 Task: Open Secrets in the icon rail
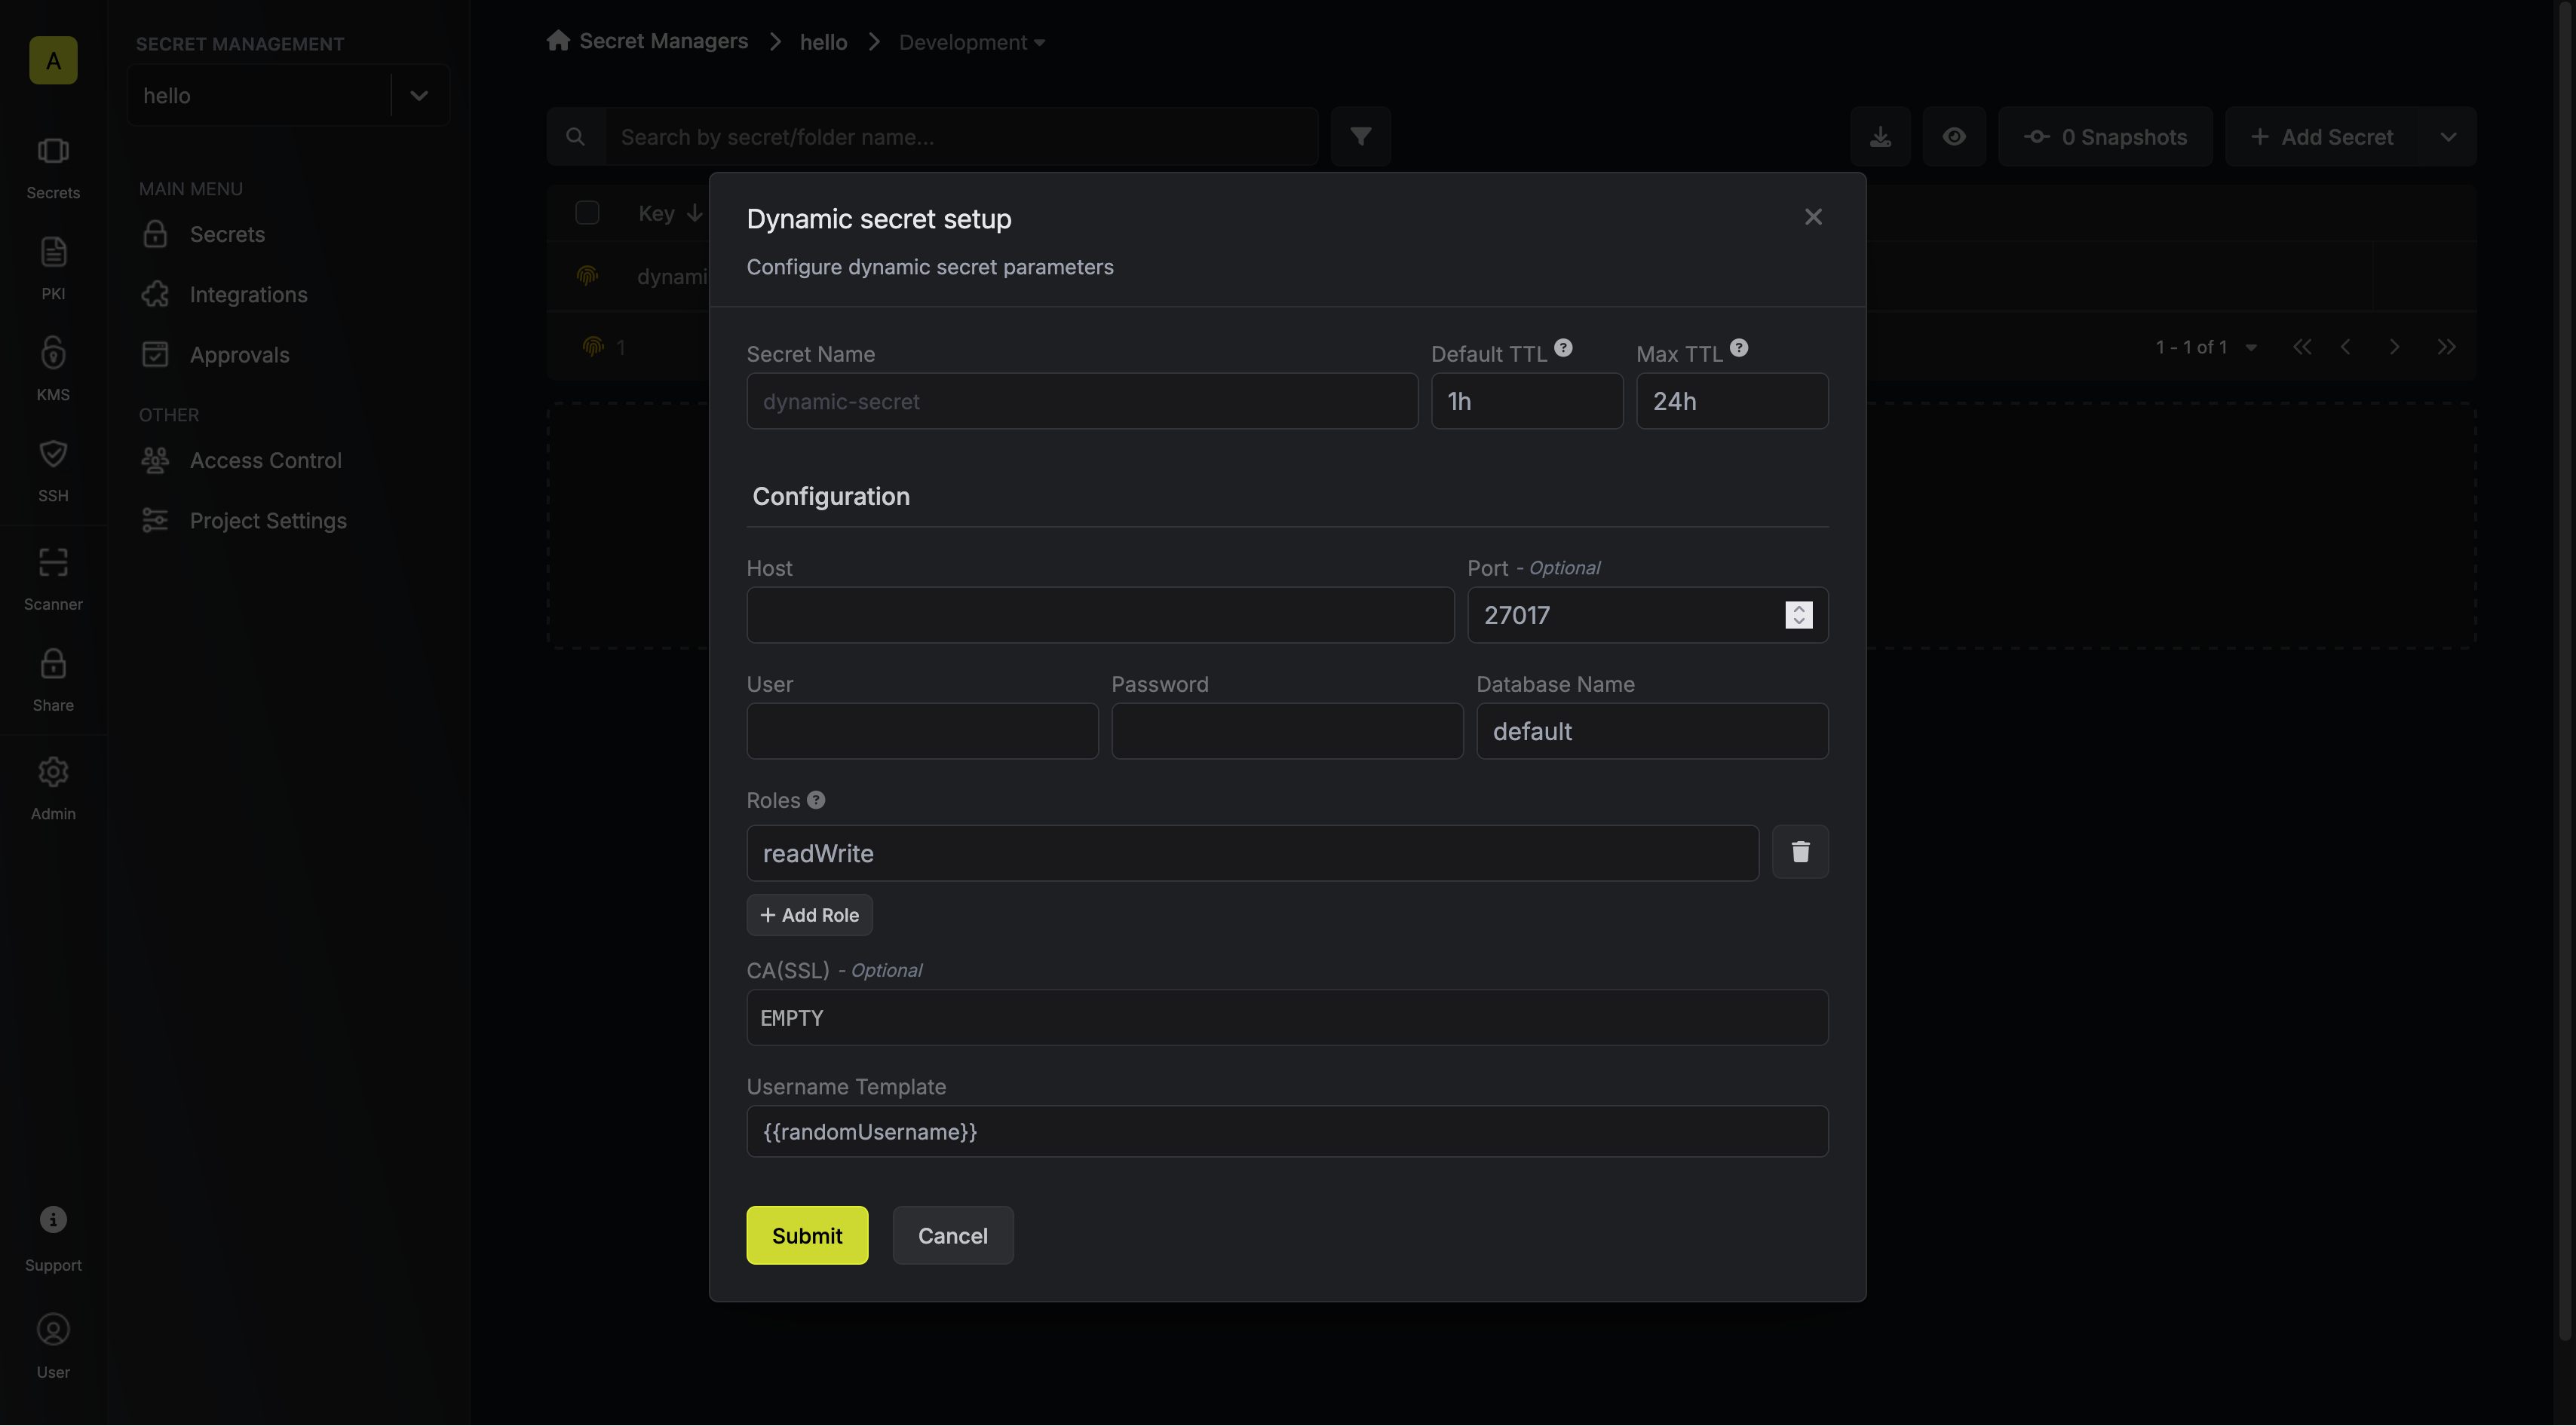click(x=53, y=168)
